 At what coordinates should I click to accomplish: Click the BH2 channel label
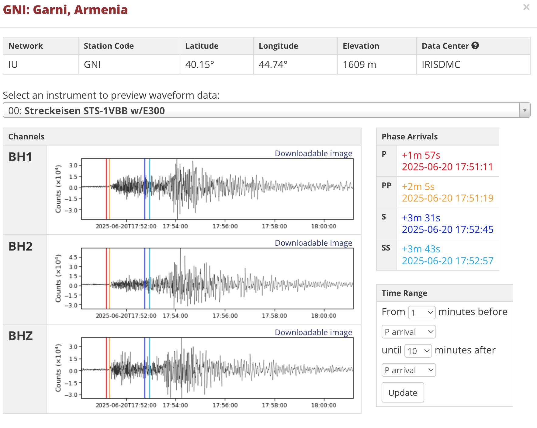coord(20,247)
